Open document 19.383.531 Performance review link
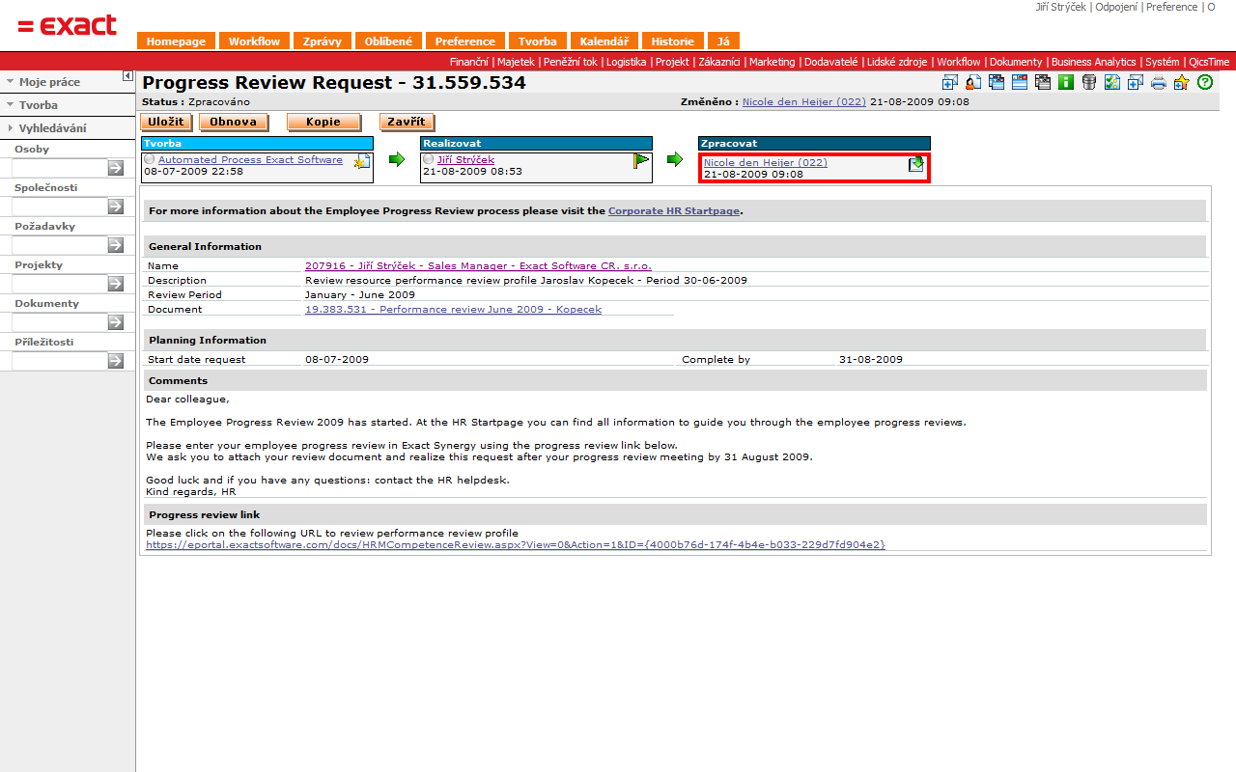1236x772 pixels. (x=453, y=309)
